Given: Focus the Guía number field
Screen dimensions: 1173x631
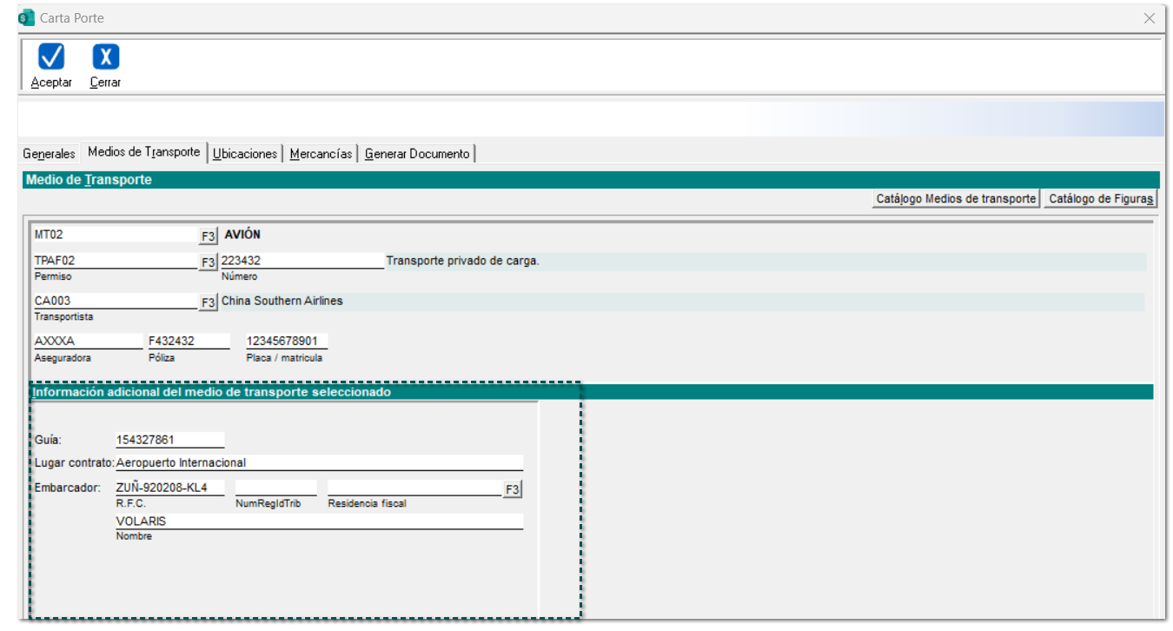Looking at the screenshot, I should point(169,440).
